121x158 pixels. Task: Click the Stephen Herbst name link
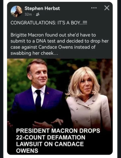[x=42, y=8]
